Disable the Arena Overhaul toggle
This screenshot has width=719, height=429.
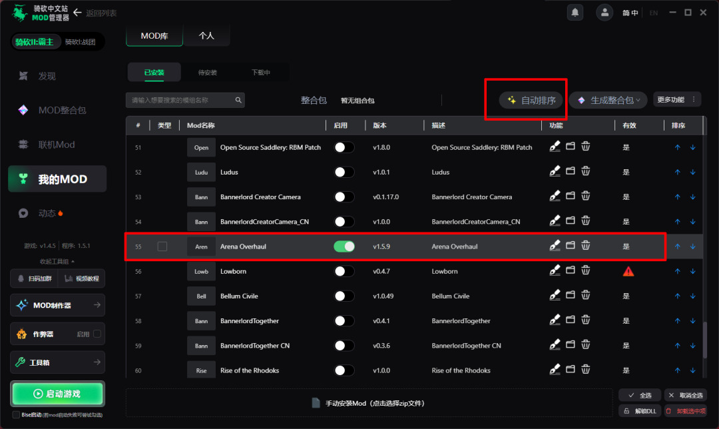point(344,246)
